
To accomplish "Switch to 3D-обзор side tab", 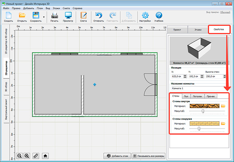I will 6,87.
